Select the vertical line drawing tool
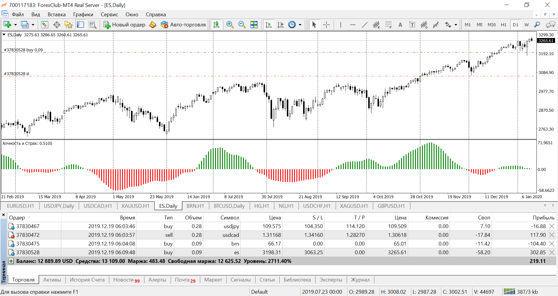Screen dimensions: 558x296 (x=341, y=25)
